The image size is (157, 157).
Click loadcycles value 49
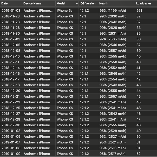139,131
